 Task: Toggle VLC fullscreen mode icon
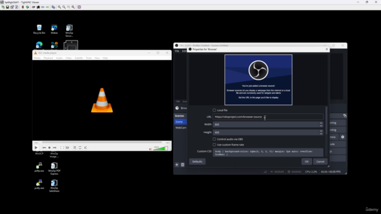(x=62, y=147)
